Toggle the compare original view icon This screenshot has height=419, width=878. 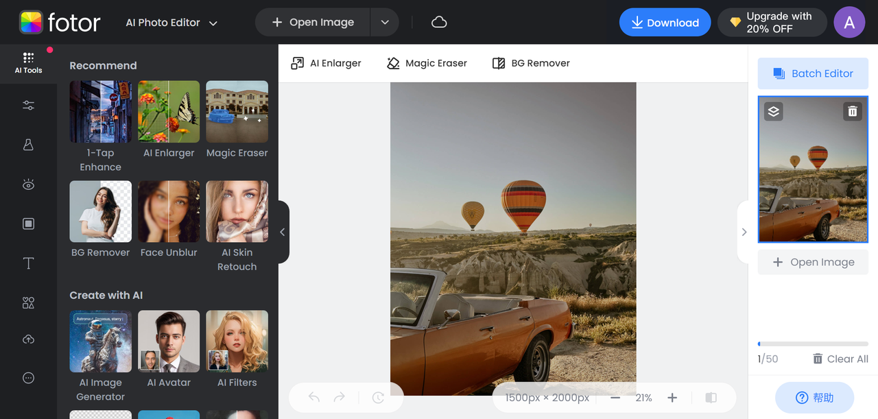[x=711, y=398]
